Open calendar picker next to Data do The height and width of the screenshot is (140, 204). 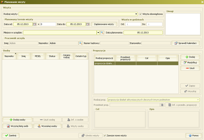pos(88,24)
